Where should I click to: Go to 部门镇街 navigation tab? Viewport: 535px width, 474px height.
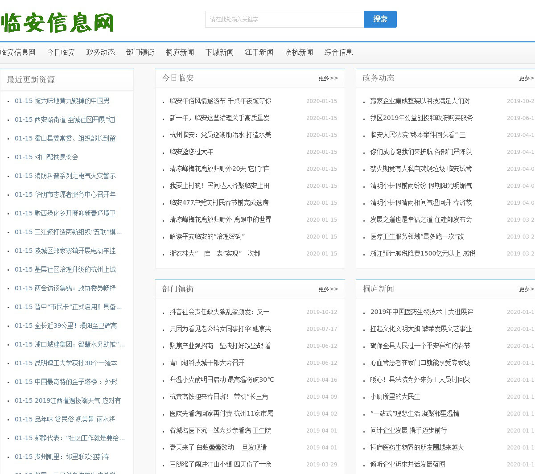point(140,52)
